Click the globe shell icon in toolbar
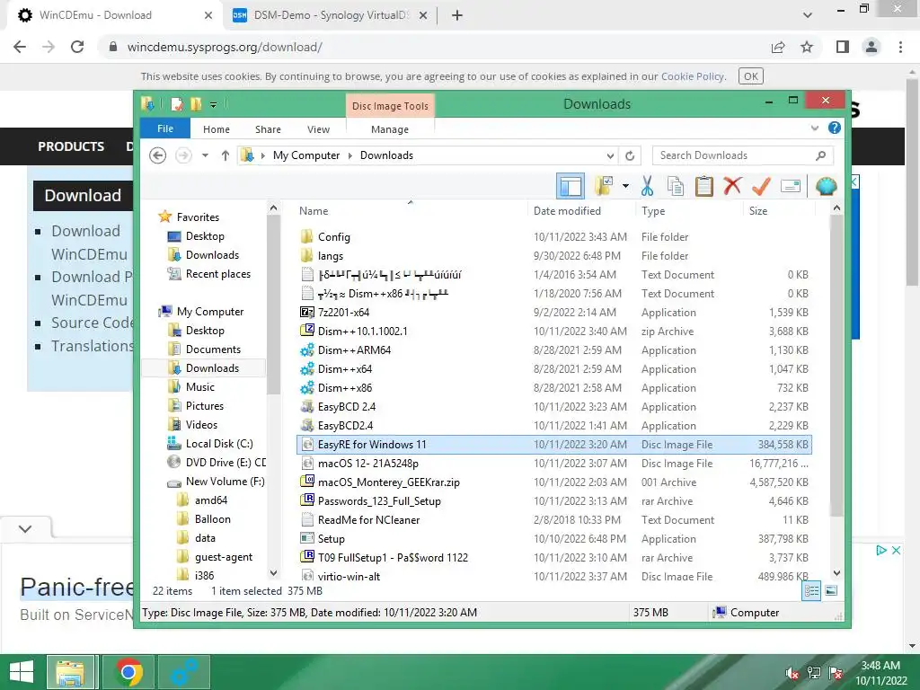This screenshot has width=920, height=690. [x=827, y=186]
